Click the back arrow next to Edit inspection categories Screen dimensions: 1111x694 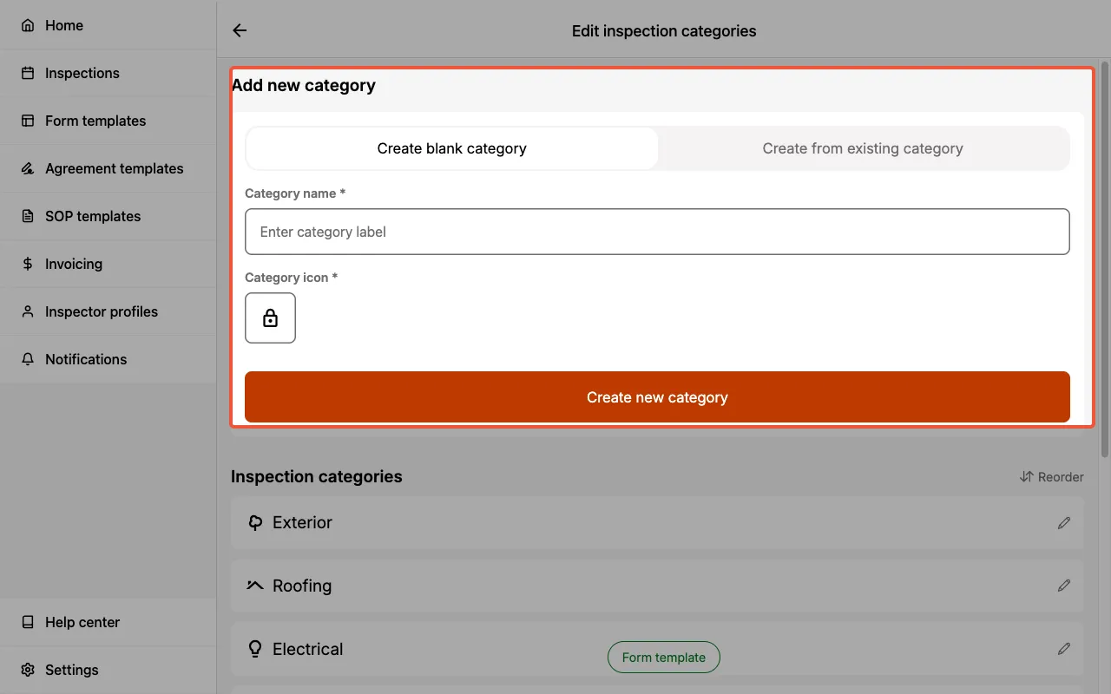coord(239,29)
